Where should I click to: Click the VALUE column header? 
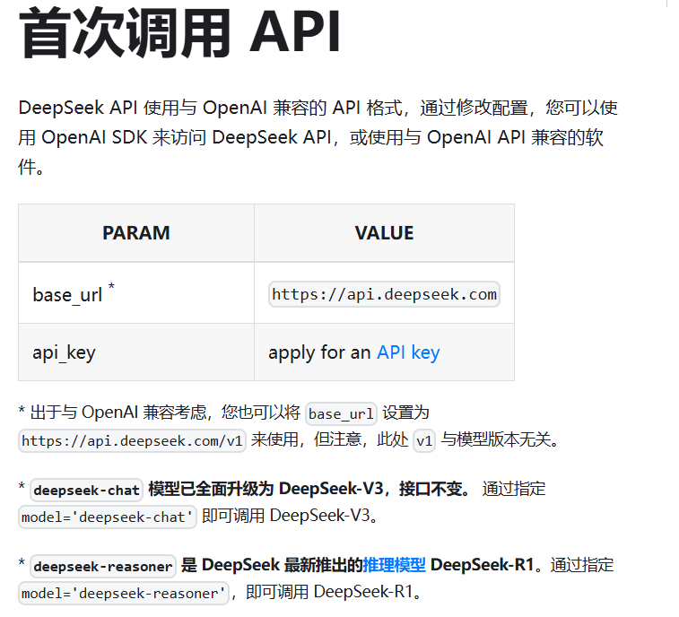[x=384, y=233]
